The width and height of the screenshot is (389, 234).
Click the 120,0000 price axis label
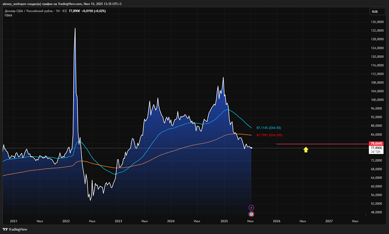pos(377,56)
